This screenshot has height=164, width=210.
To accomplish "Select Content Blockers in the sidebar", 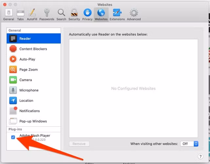I will pyautogui.click(x=33, y=49).
